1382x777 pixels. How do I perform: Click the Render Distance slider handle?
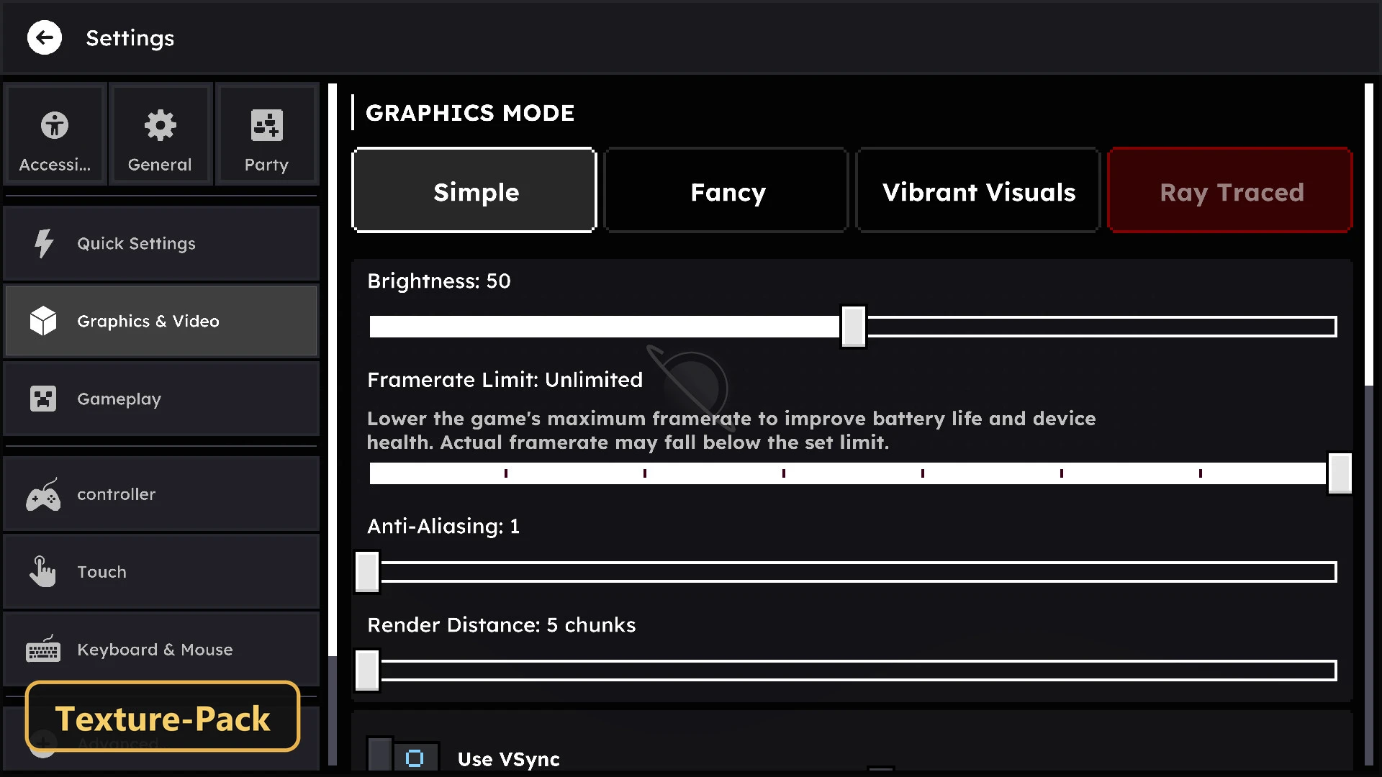[367, 671]
